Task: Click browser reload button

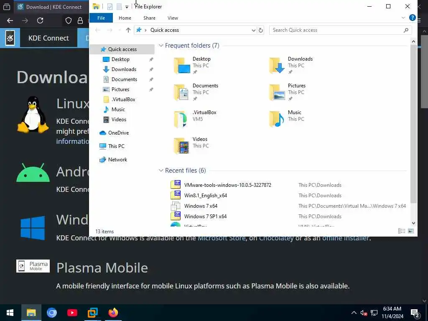Action: click(40, 20)
